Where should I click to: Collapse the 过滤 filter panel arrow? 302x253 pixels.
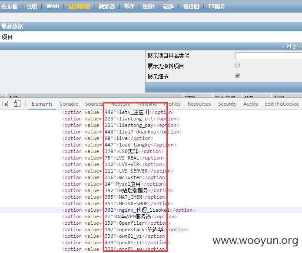point(282,47)
